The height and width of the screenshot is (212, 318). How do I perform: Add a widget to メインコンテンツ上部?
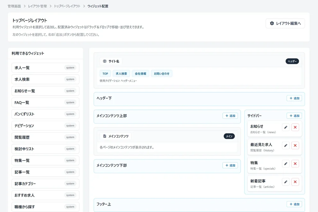(230, 116)
